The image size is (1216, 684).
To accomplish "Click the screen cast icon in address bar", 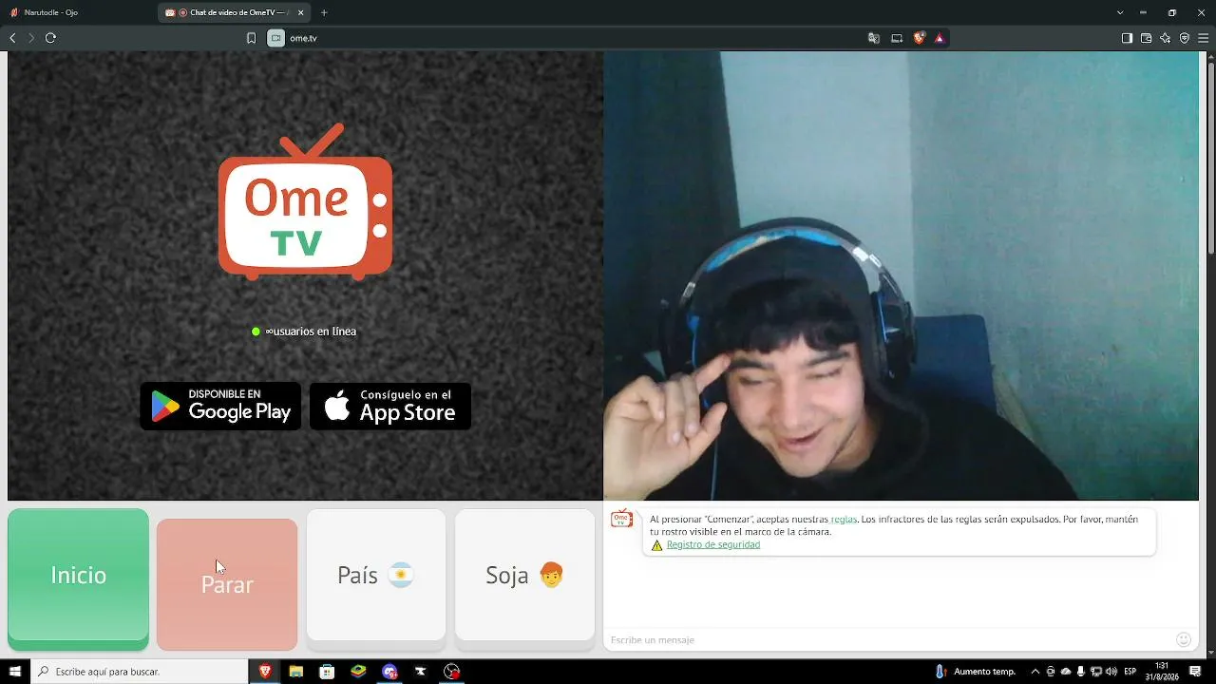I will (x=897, y=38).
